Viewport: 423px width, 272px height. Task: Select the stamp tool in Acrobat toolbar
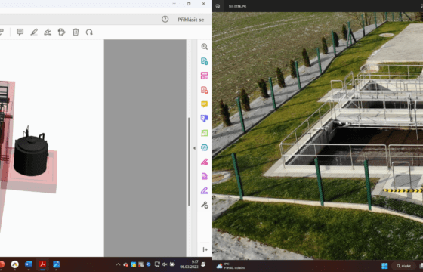click(x=62, y=32)
